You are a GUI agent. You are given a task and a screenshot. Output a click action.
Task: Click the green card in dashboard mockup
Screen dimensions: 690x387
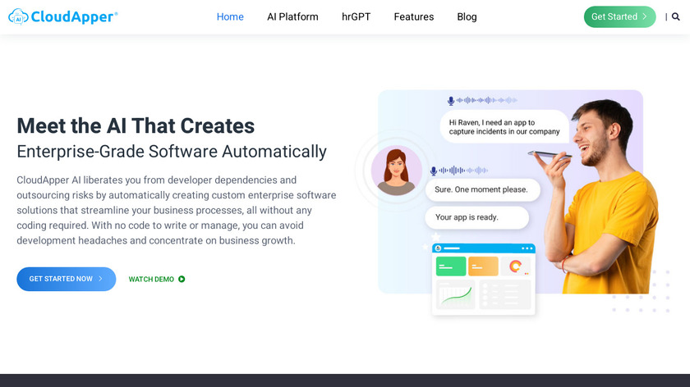[451, 266]
